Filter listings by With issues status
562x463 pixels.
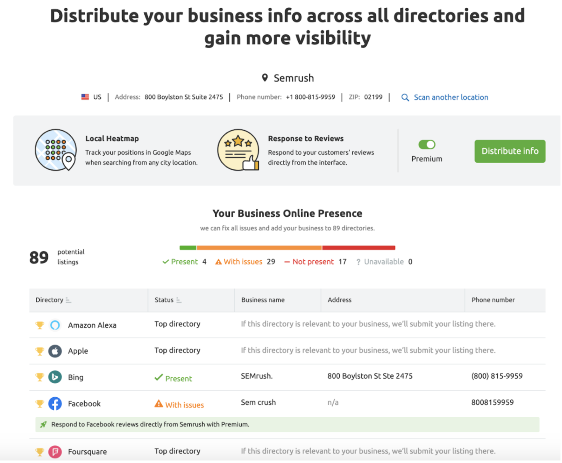[x=245, y=262]
